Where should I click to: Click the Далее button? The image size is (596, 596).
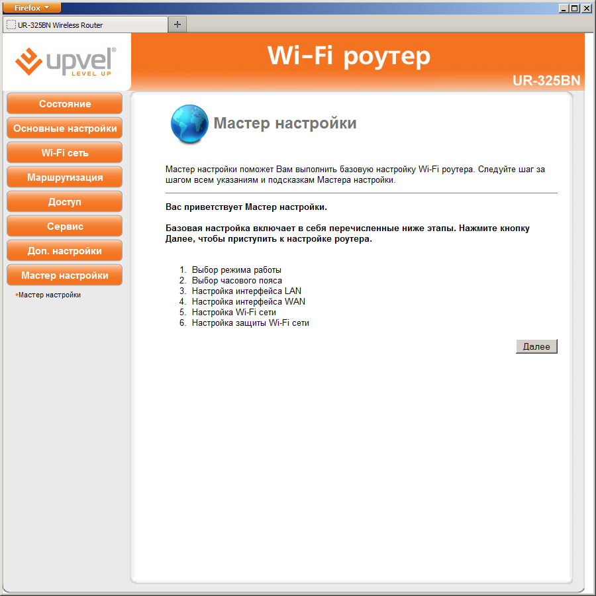click(536, 346)
